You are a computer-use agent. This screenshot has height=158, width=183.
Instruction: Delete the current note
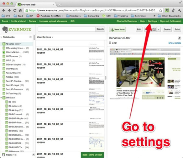[x=167, y=29]
